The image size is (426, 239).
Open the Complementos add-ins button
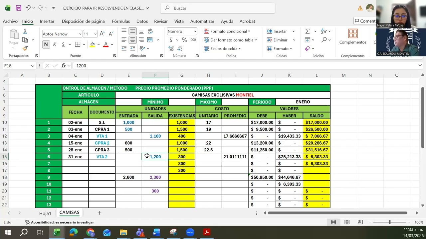[x=353, y=37]
